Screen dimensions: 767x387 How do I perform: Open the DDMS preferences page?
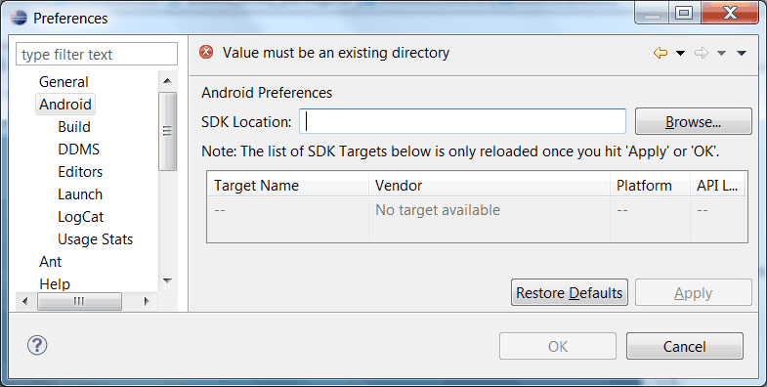coord(79,150)
